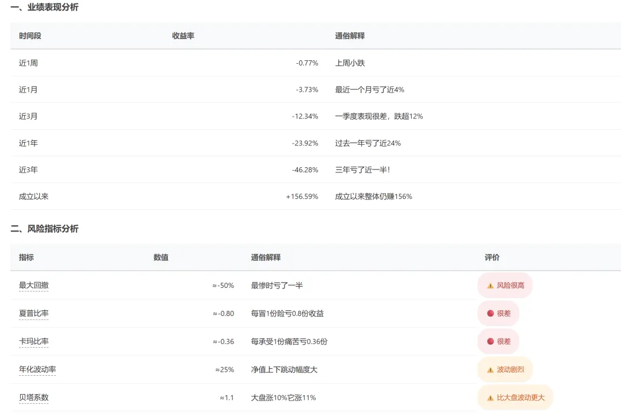
Task: Click the 贝塔系数 underlined term
Action: tap(33, 398)
